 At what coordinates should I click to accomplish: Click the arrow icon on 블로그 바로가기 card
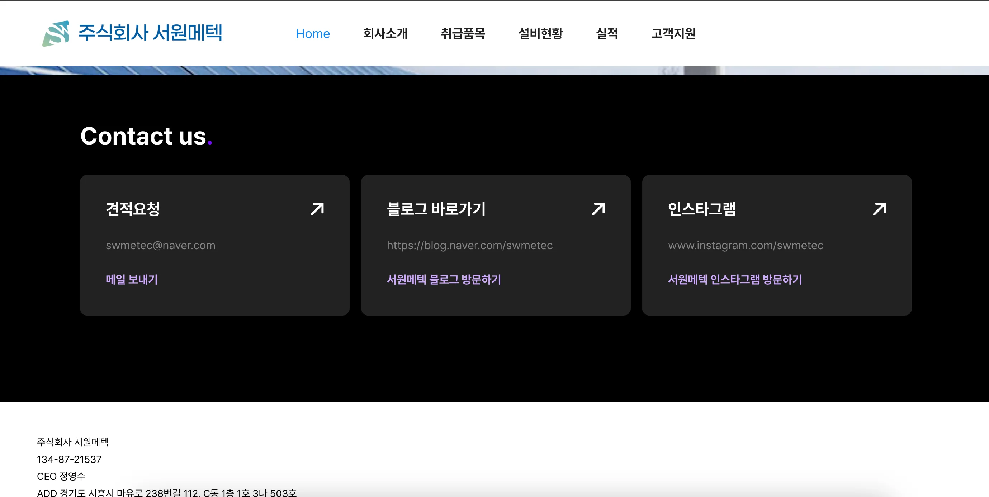tap(598, 209)
